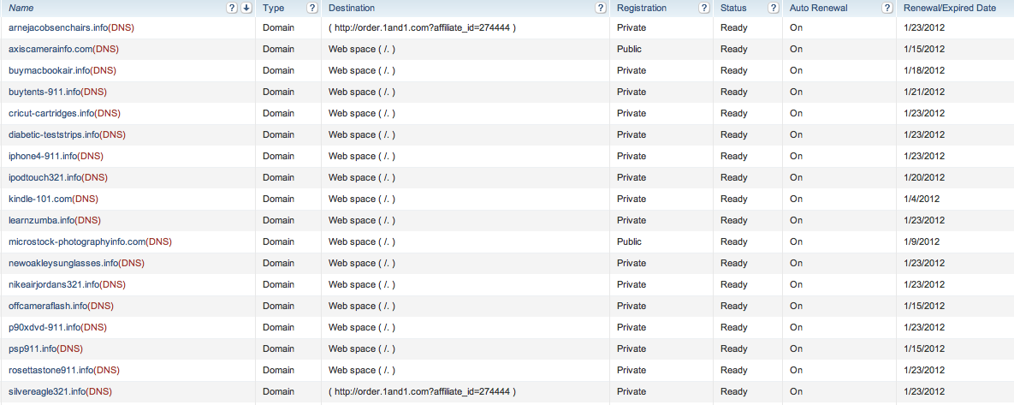
Task: Click Public registration for axiscamerainfo.com
Action: (x=629, y=49)
